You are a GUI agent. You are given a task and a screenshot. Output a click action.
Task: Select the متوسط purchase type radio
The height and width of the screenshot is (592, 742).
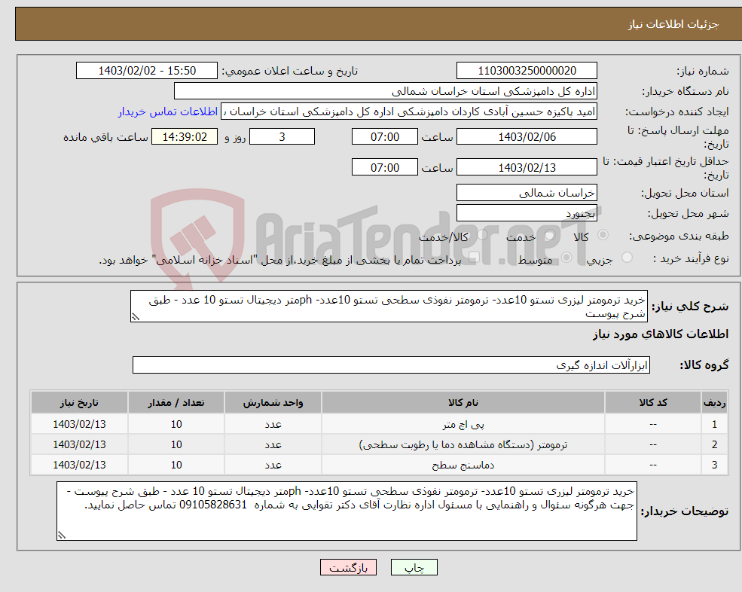tap(566, 258)
